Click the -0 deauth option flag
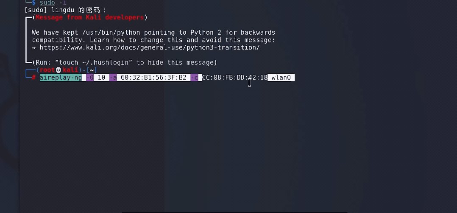Image resolution: width=457 pixels, height=213 pixels. click(90, 77)
